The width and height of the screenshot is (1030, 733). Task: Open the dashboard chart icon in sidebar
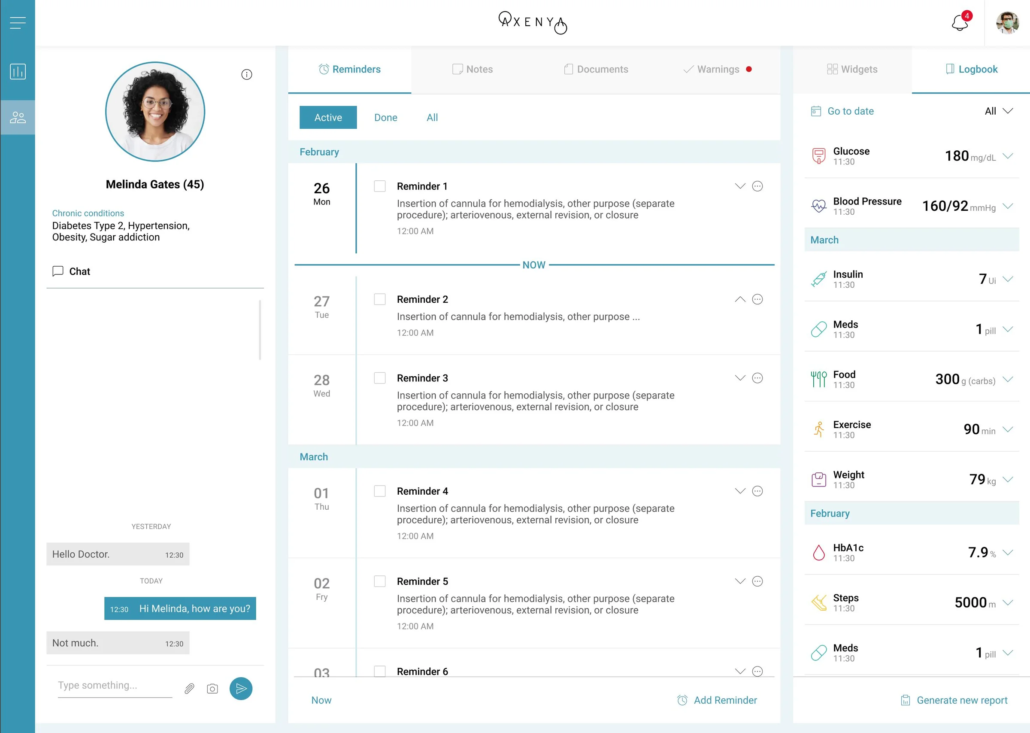pyautogui.click(x=18, y=71)
